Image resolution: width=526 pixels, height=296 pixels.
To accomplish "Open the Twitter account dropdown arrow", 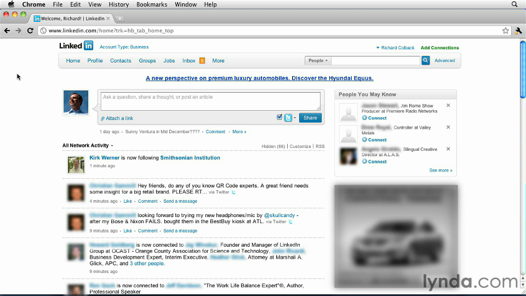I will click(x=295, y=118).
